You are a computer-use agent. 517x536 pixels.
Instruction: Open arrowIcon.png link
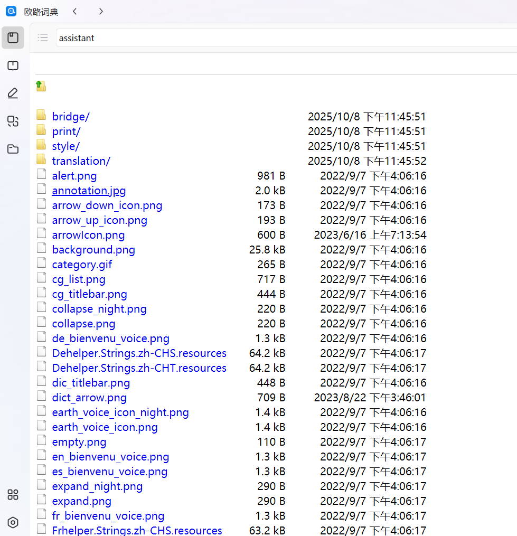[x=89, y=235]
